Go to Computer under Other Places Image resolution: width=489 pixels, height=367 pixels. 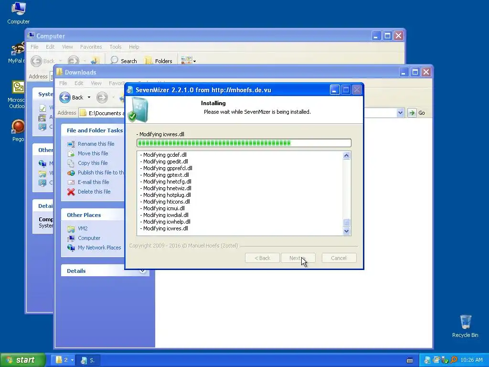click(89, 238)
